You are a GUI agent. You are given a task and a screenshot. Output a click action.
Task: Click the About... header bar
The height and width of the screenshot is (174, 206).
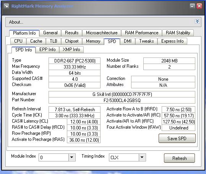(x=103, y=22)
